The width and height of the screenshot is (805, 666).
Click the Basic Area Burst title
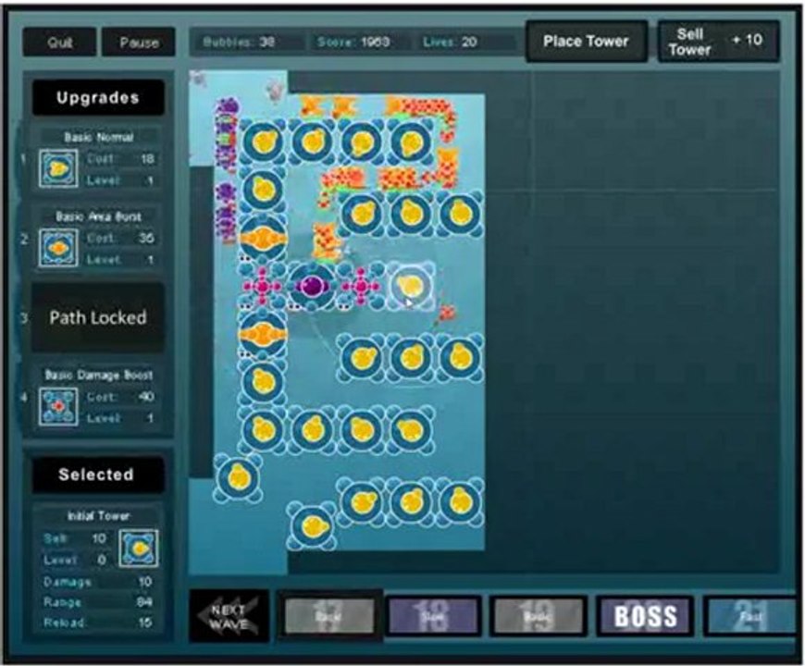click(99, 216)
